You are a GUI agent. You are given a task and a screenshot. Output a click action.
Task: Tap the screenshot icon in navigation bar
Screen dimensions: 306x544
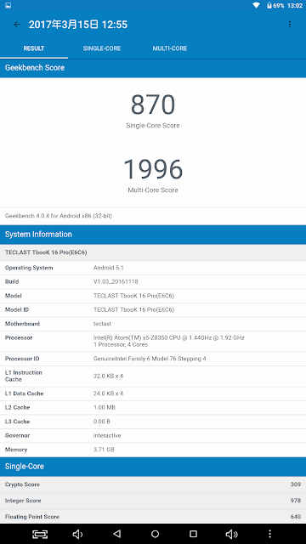click(40, 534)
